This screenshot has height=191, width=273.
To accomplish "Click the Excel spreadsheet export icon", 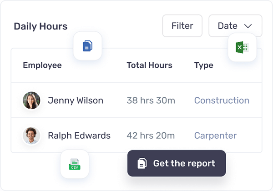I will [242, 47].
